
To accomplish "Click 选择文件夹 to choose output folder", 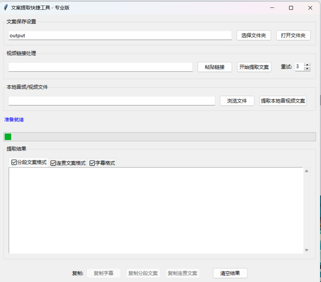I will [254, 35].
